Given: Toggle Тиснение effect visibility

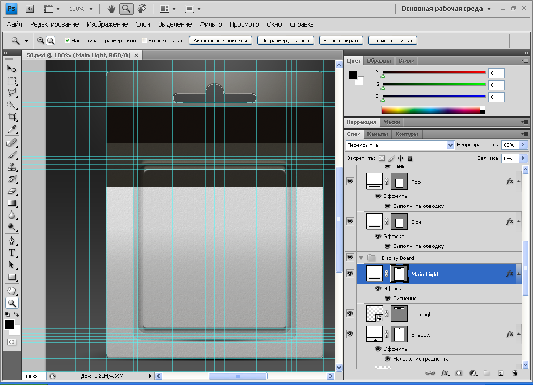Looking at the screenshot, I should 387,299.
